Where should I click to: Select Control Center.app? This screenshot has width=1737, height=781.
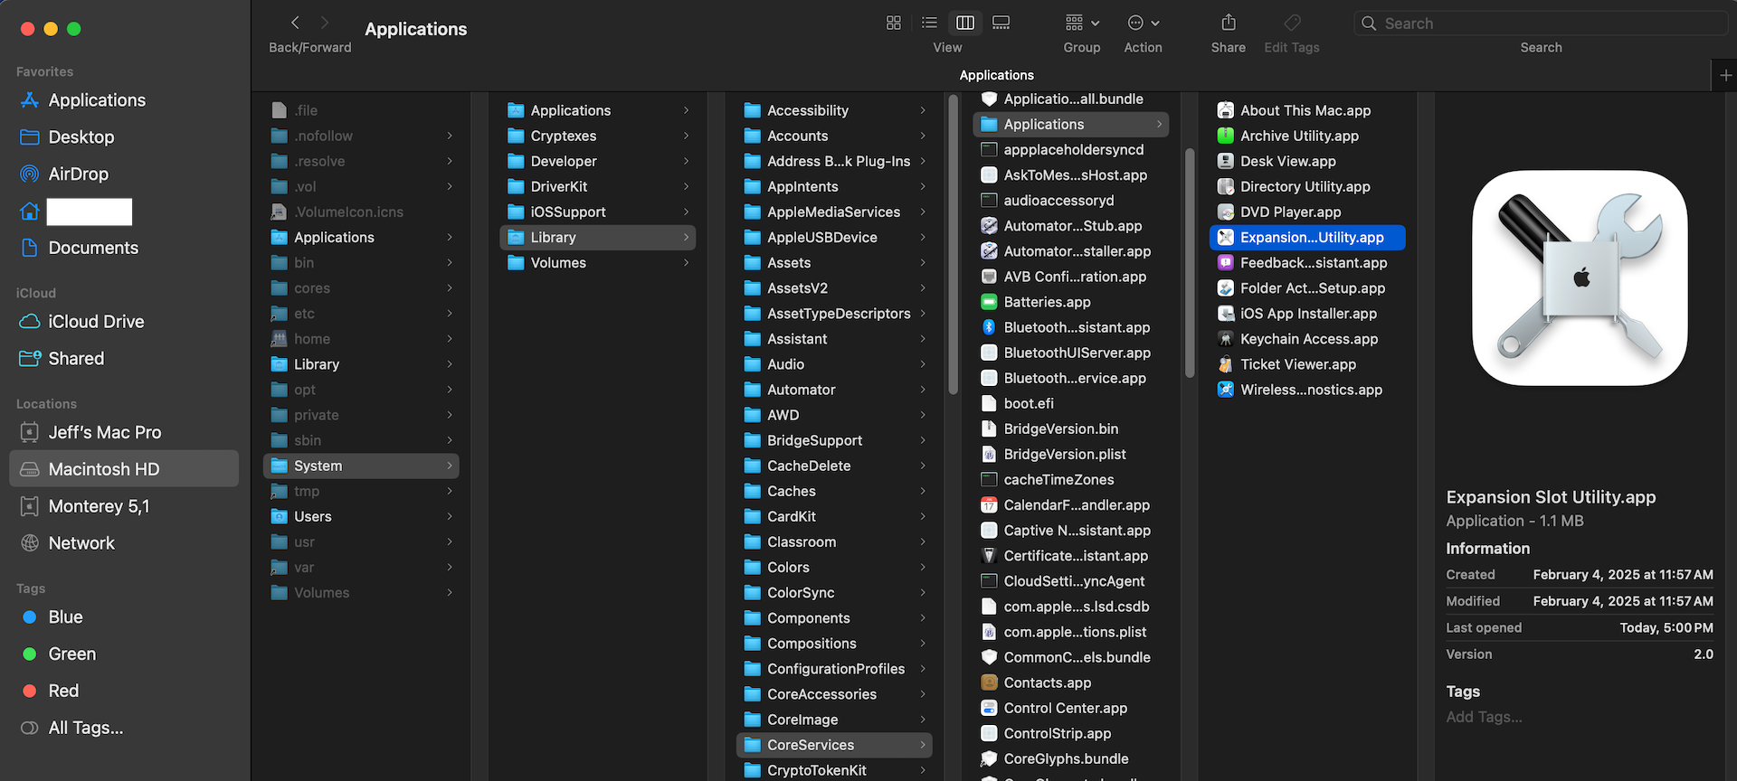1070,708
